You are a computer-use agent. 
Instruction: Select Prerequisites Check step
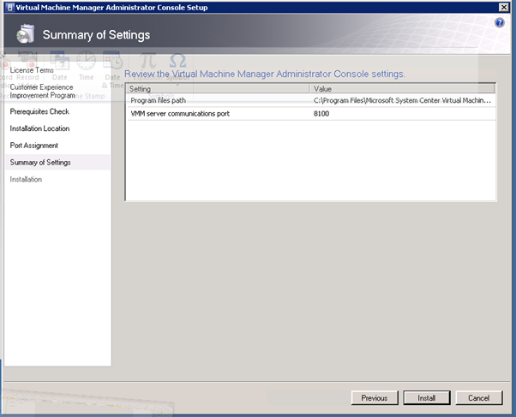(39, 111)
